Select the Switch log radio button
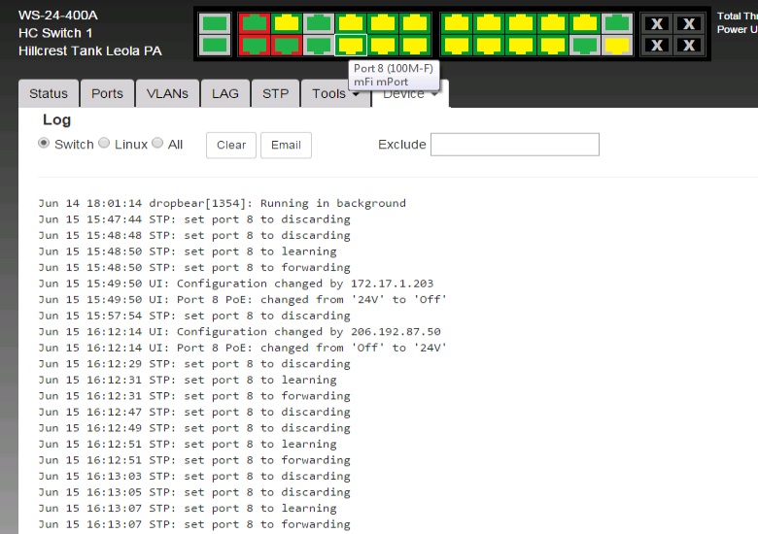The image size is (758, 534). pyautogui.click(x=44, y=144)
